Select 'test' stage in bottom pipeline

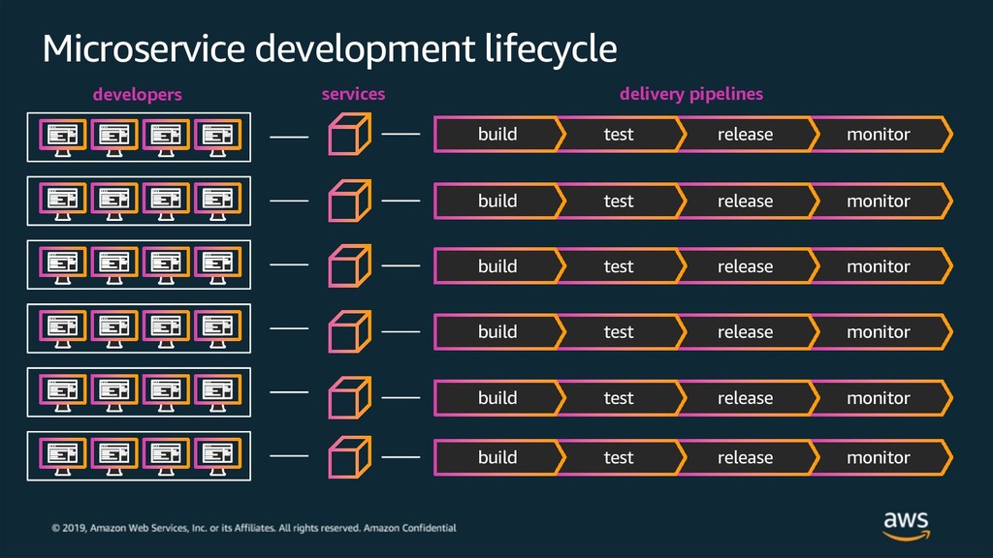click(x=619, y=457)
